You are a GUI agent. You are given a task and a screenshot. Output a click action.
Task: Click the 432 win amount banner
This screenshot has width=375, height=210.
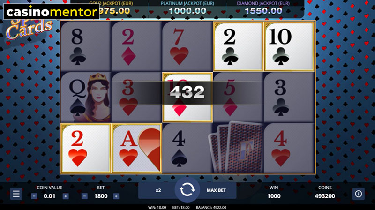187,92
